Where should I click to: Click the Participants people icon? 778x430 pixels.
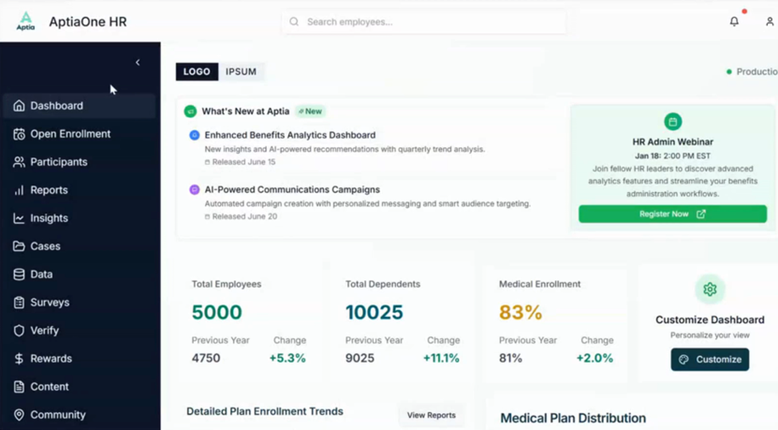(x=19, y=162)
